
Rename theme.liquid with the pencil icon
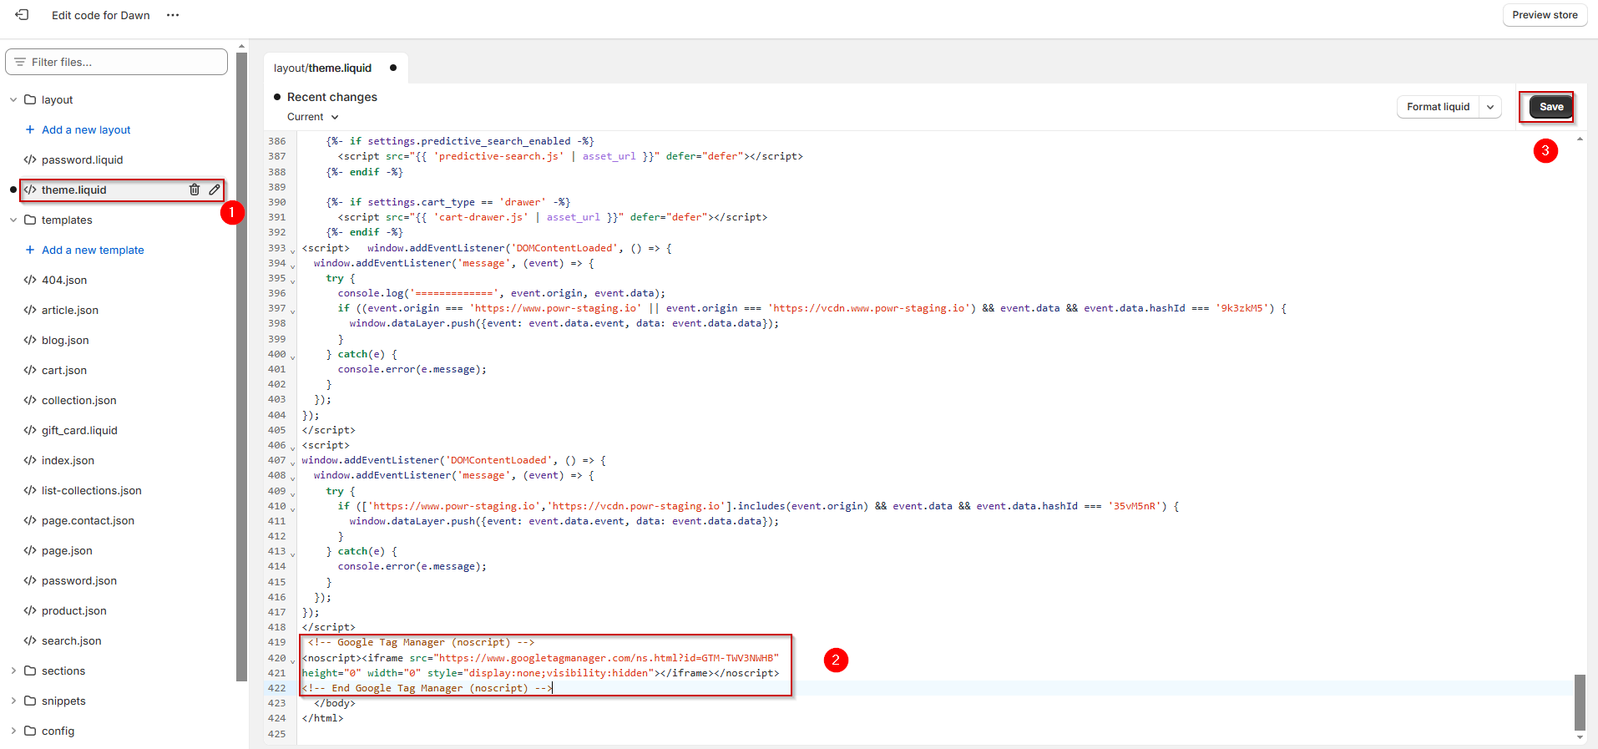[x=215, y=190]
